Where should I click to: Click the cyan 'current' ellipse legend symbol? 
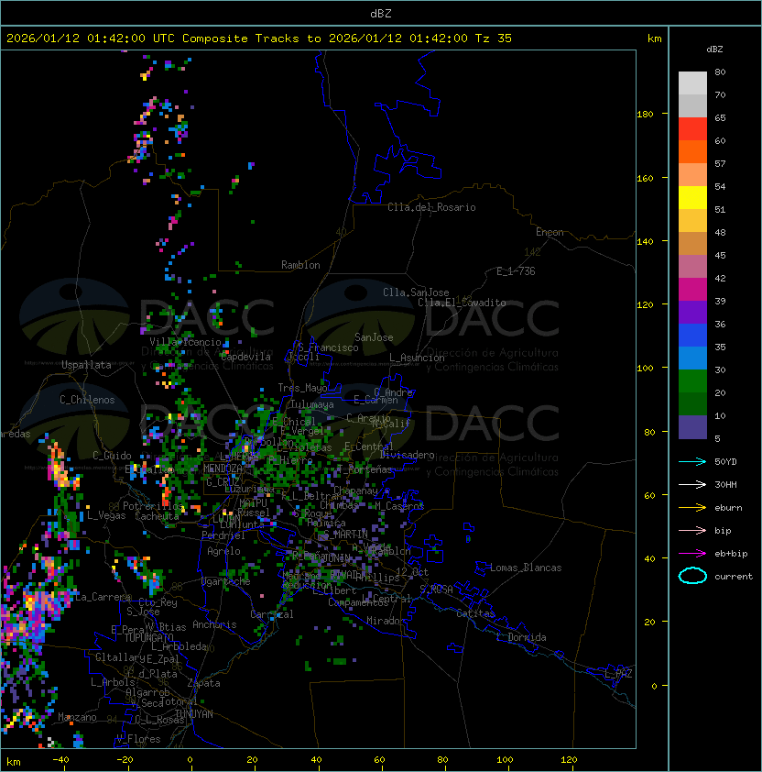tap(692, 576)
